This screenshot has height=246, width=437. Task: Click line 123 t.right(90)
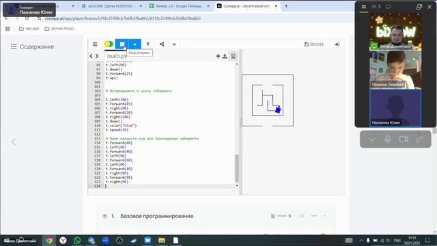point(117,182)
